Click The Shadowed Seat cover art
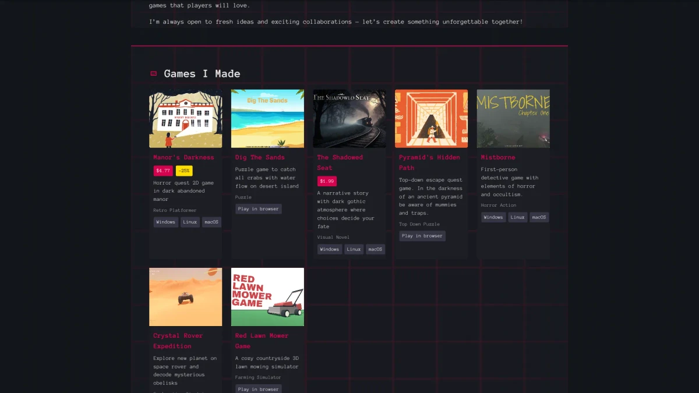The height and width of the screenshot is (393, 699). point(349,118)
